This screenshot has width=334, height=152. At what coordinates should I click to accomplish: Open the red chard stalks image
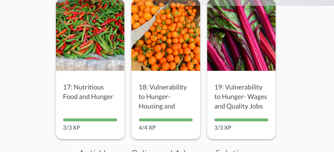pos(241,35)
